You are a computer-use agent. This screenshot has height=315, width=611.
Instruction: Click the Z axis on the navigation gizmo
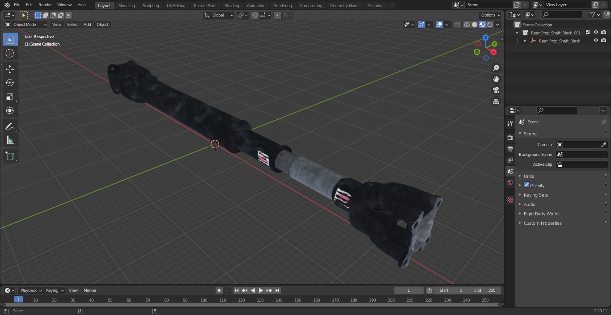tap(486, 38)
